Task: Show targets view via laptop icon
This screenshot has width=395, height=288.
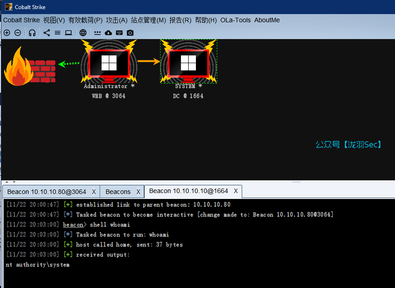Action: click(x=68, y=33)
